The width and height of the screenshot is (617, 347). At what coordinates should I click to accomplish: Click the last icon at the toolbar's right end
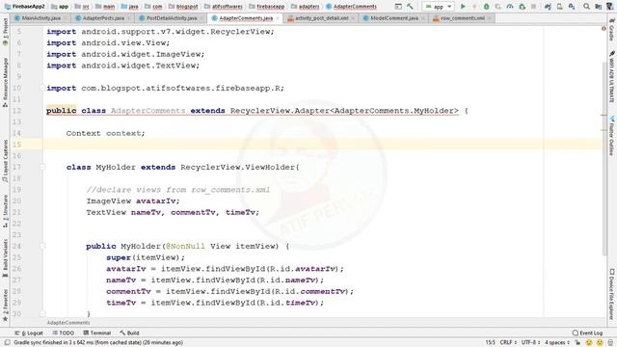610,7
